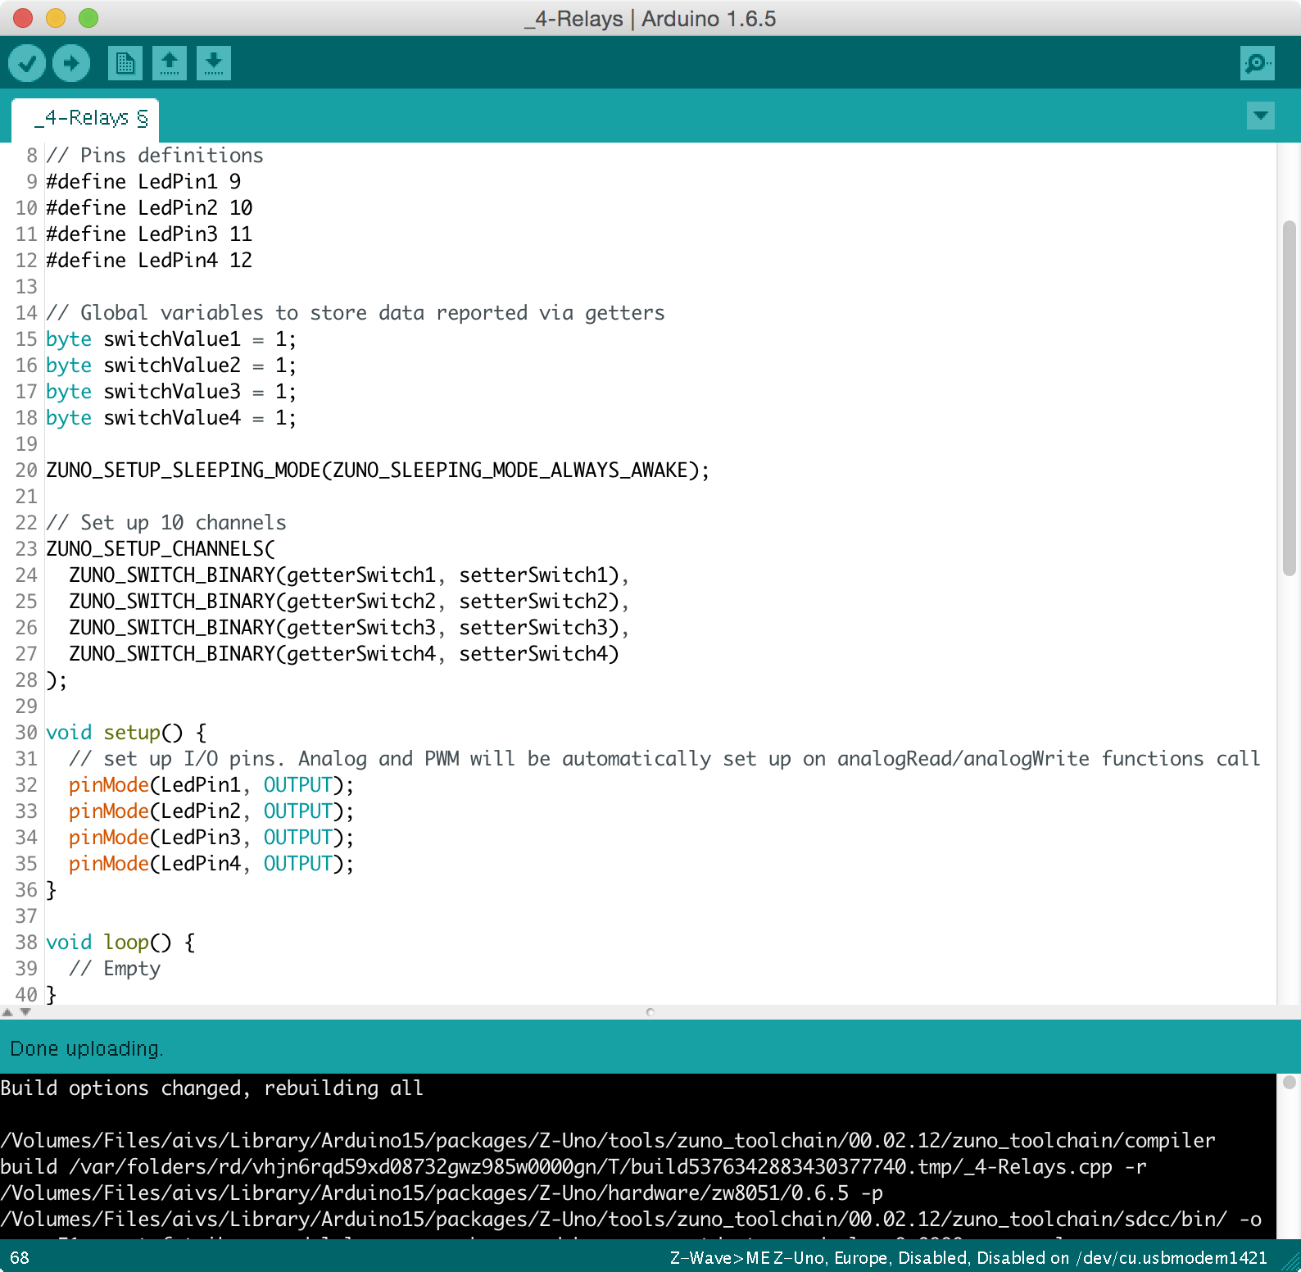Click the 'pinMode(LedPin1, OUTPUT);' line
Image resolution: width=1301 pixels, height=1272 pixels.
(211, 784)
